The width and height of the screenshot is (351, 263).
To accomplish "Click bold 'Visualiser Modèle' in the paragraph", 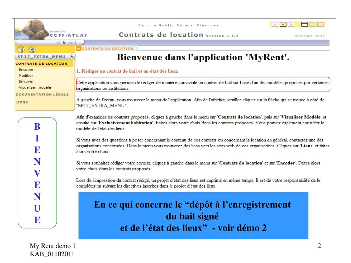I will click(x=301, y=117).
